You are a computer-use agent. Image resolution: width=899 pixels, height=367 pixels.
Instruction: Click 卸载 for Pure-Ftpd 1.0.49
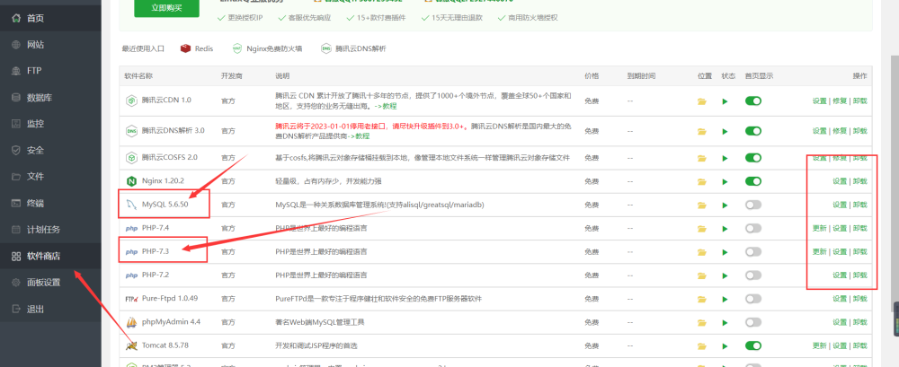tap(860, 298)
